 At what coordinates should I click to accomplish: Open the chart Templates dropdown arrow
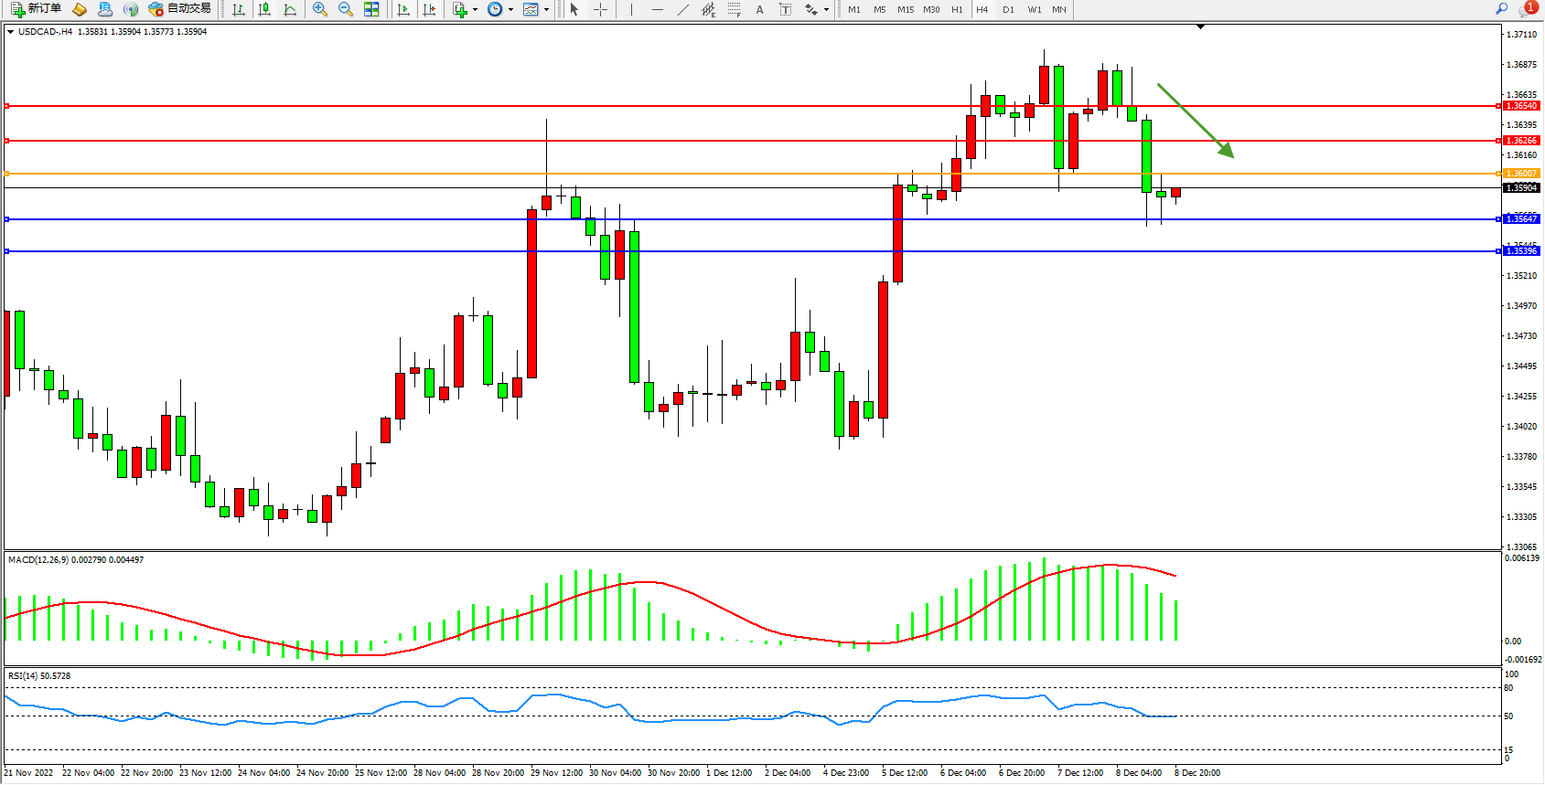point(547,9)
